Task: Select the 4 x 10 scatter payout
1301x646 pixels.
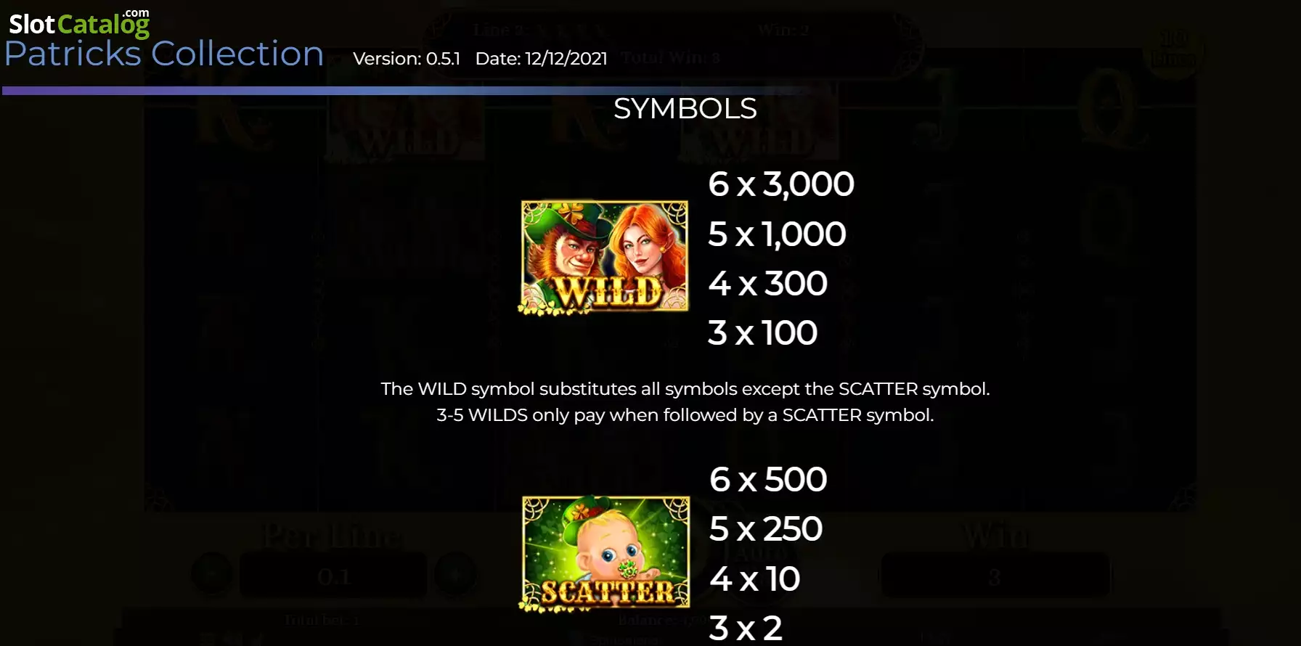Action: pyautogui.click(x=754, y=579)
